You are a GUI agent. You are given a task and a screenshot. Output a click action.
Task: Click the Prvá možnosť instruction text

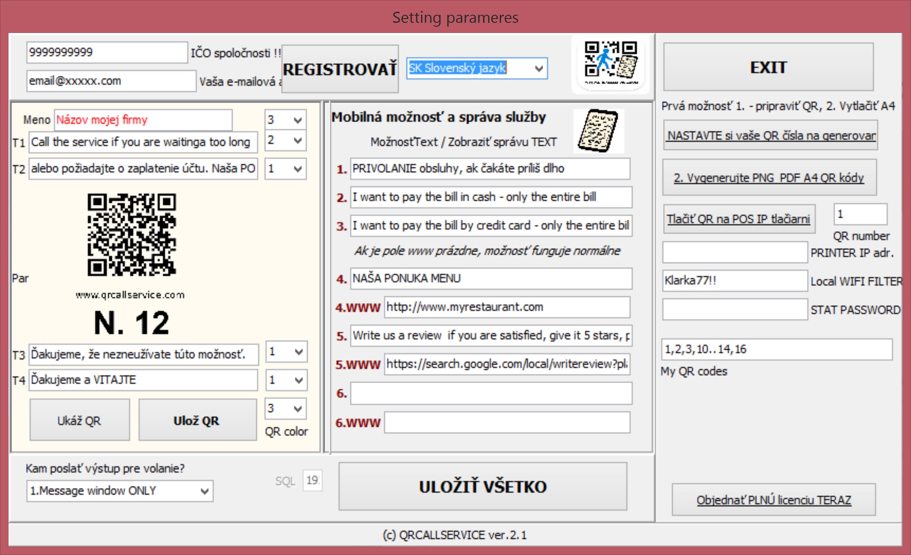click(779, 106)
